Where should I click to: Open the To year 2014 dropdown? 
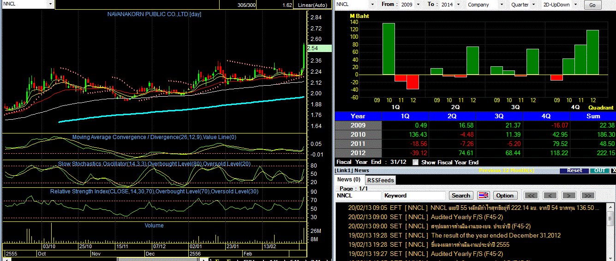(452, 5)
